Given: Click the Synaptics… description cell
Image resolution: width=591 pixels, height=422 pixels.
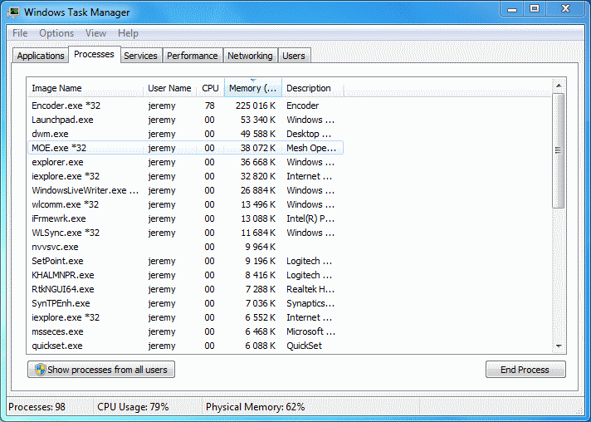Looking at the screenshot, I should coord(310,303).
